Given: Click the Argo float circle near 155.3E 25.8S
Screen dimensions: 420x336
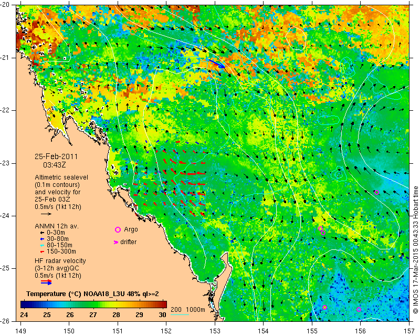Looking at the screenshot, I should tap(324, 307).
